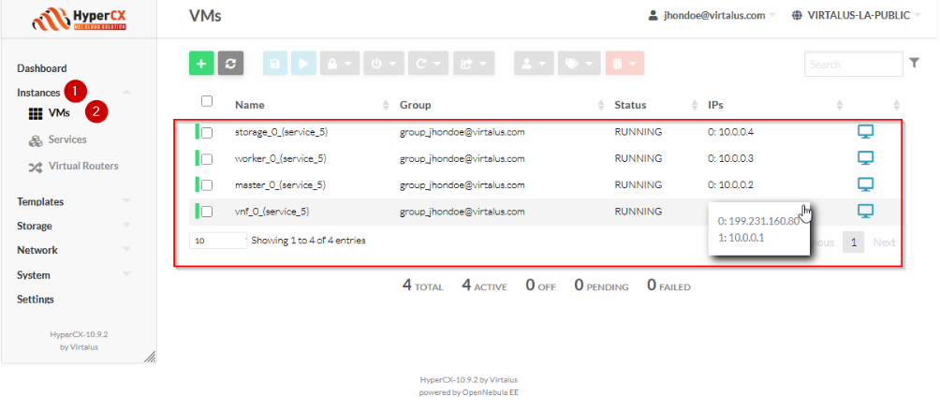940x411 pixels.
Task: Click the refresh VM list icon
Action: [230, 63]
